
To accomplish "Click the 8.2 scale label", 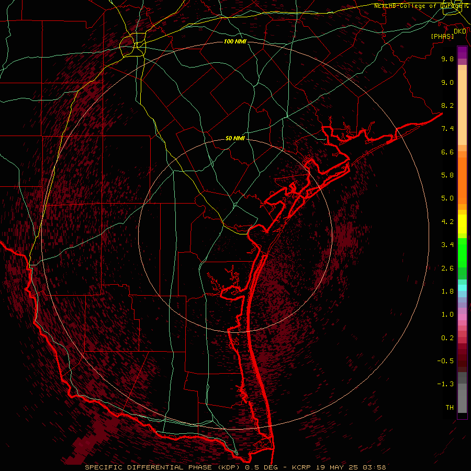I will coord(447,105).
